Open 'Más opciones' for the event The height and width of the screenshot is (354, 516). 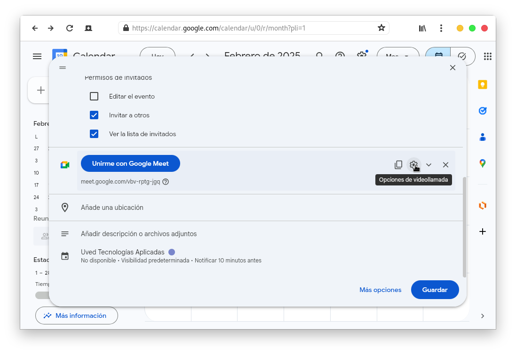380,290
